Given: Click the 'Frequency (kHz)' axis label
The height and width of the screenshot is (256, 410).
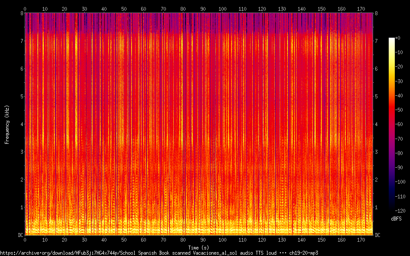Looking at the screenshot, I should tap(7, 124).
